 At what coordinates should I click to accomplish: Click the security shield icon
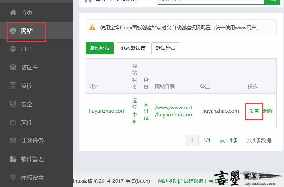click(13, 104)
